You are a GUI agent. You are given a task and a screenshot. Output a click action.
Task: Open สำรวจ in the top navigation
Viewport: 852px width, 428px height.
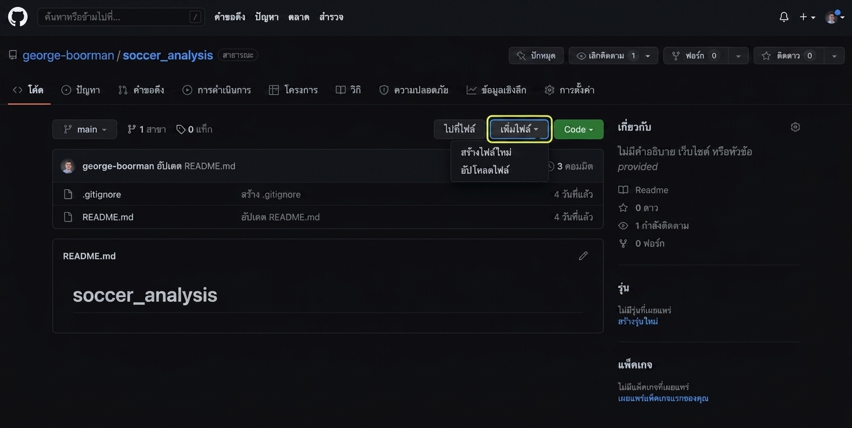coord(331,17)
